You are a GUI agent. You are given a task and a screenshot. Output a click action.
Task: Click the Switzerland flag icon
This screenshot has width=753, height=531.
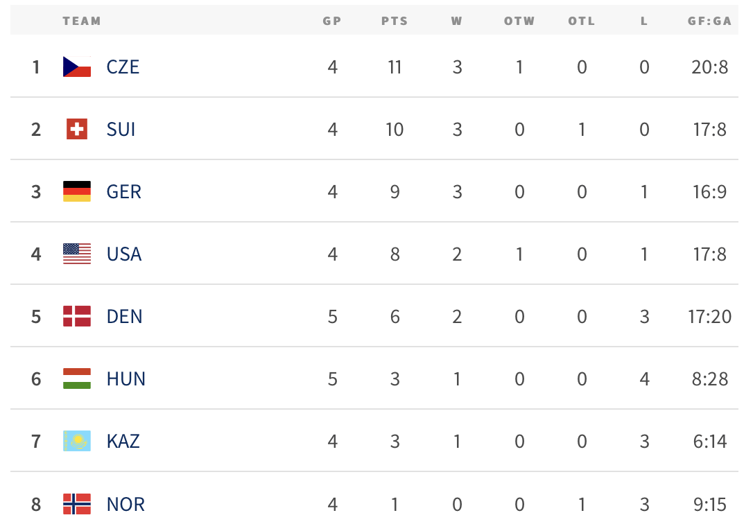click(77, 129)
